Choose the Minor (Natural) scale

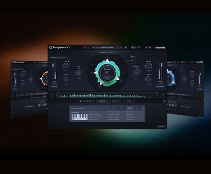[94, 114]
